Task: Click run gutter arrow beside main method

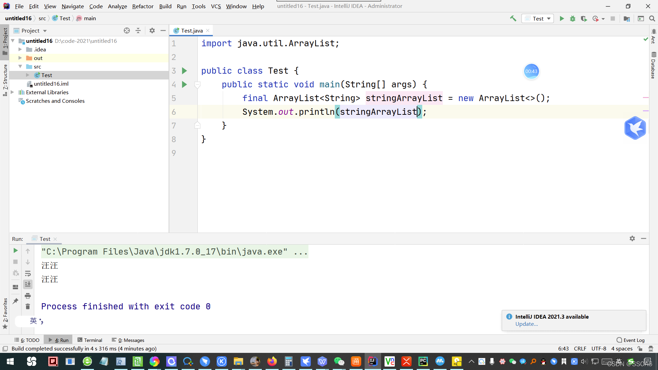Action: [184, 84]
